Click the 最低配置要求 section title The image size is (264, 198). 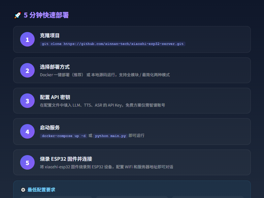[41, 190]
